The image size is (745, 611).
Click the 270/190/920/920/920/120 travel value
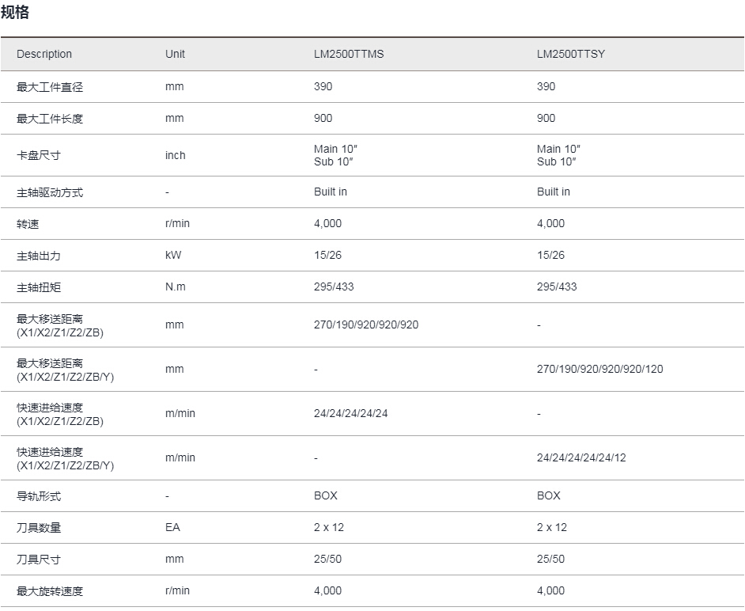[599, 369]
